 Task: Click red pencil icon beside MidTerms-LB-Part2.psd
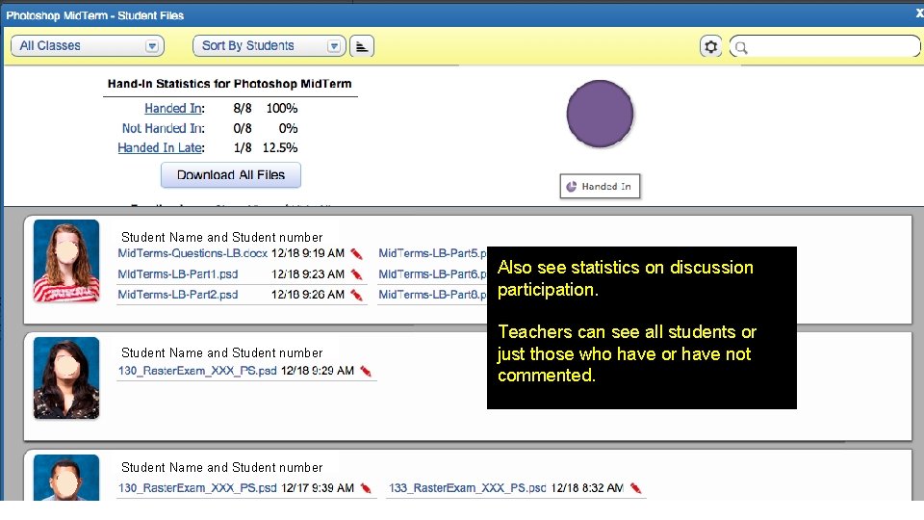[356, 296]
